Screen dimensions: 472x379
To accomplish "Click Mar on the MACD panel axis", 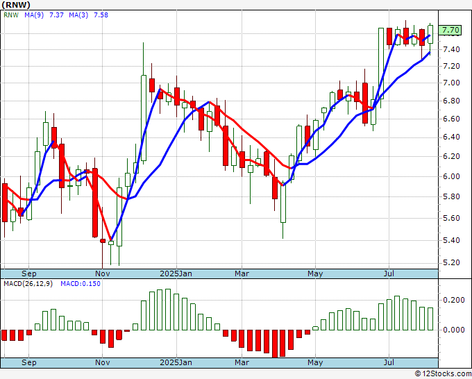I will [x=242, y=362].
